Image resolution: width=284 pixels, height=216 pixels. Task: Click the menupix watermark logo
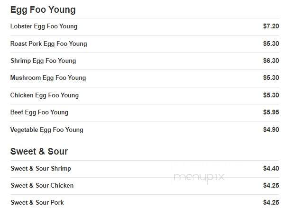click(199, 178)
